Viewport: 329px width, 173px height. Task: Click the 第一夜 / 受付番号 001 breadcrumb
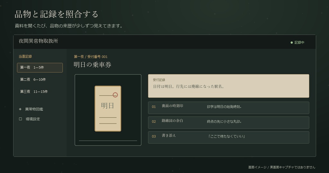(91, 57)
